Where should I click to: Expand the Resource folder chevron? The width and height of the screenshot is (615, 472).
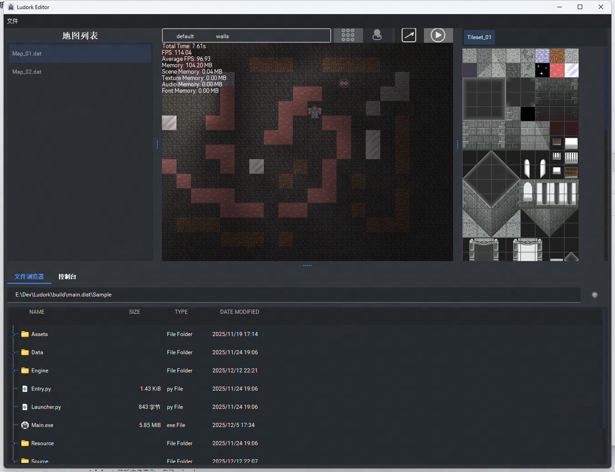(x=14, y=443)
